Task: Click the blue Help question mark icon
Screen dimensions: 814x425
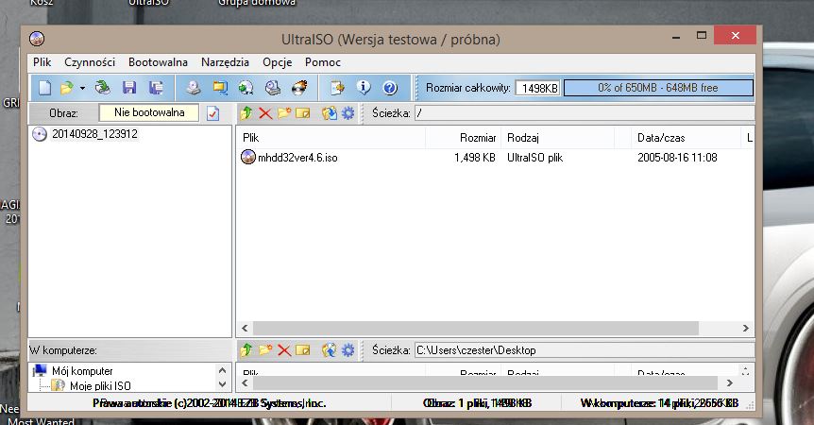Action: 390,88
